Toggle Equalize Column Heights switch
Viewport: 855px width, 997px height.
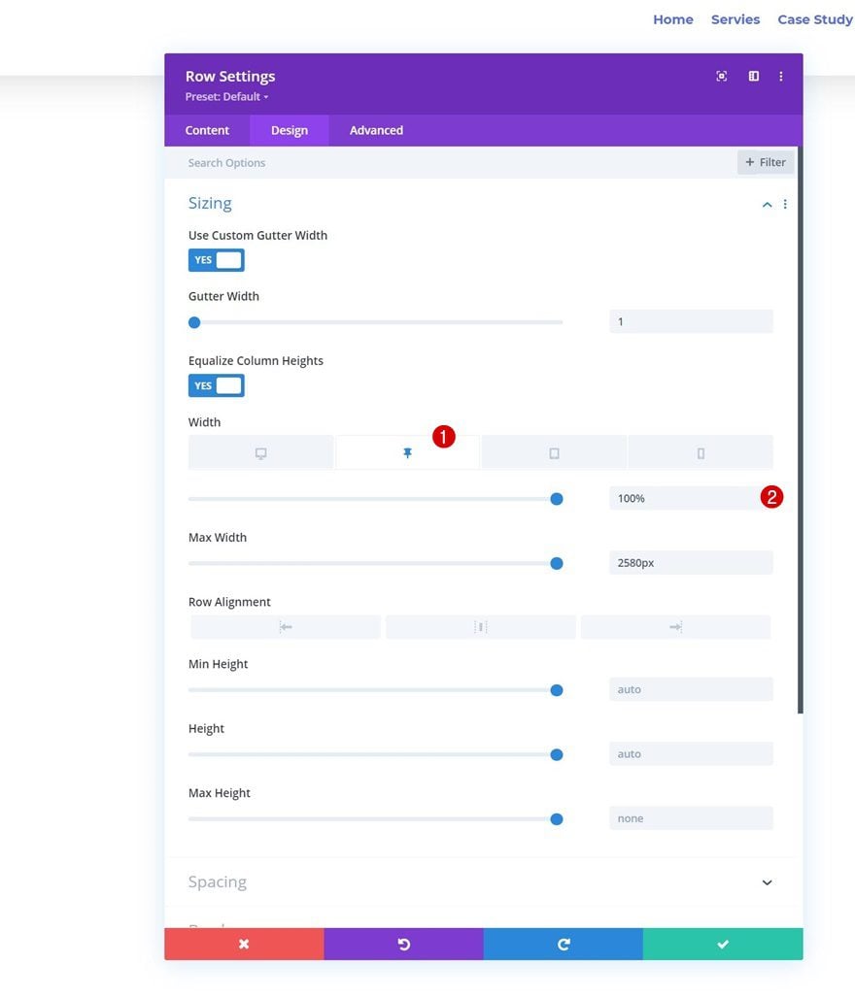tap(217, 386)
